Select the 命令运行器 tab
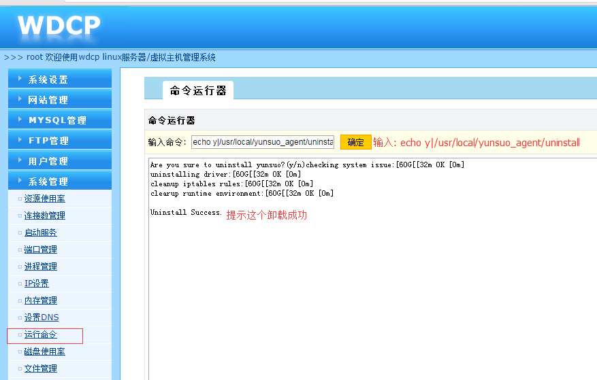 click(x=198, y=90)
